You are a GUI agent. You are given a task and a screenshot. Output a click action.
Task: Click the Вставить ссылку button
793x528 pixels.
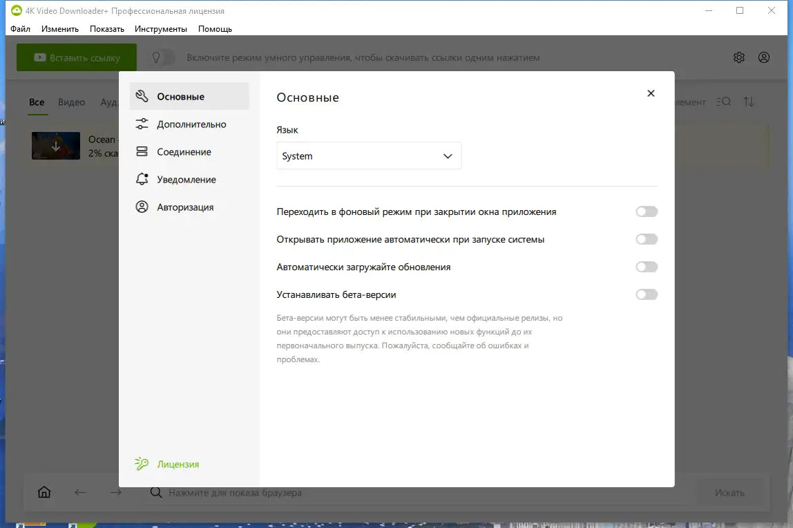click(x=77, y=57)
